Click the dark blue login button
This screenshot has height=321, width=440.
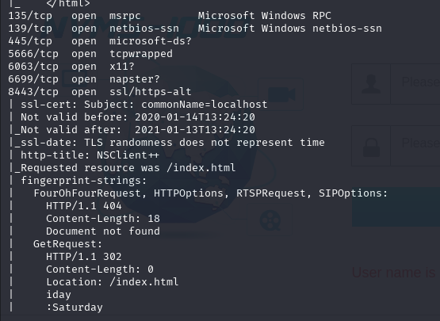click(x=396, y=207)
